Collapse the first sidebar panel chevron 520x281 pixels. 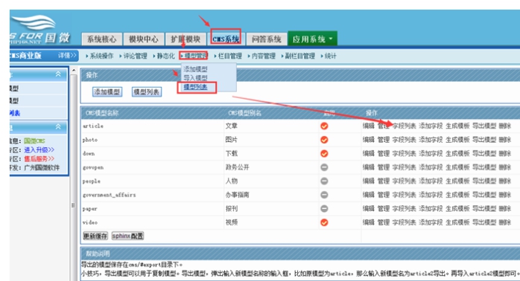pos(58,74)
